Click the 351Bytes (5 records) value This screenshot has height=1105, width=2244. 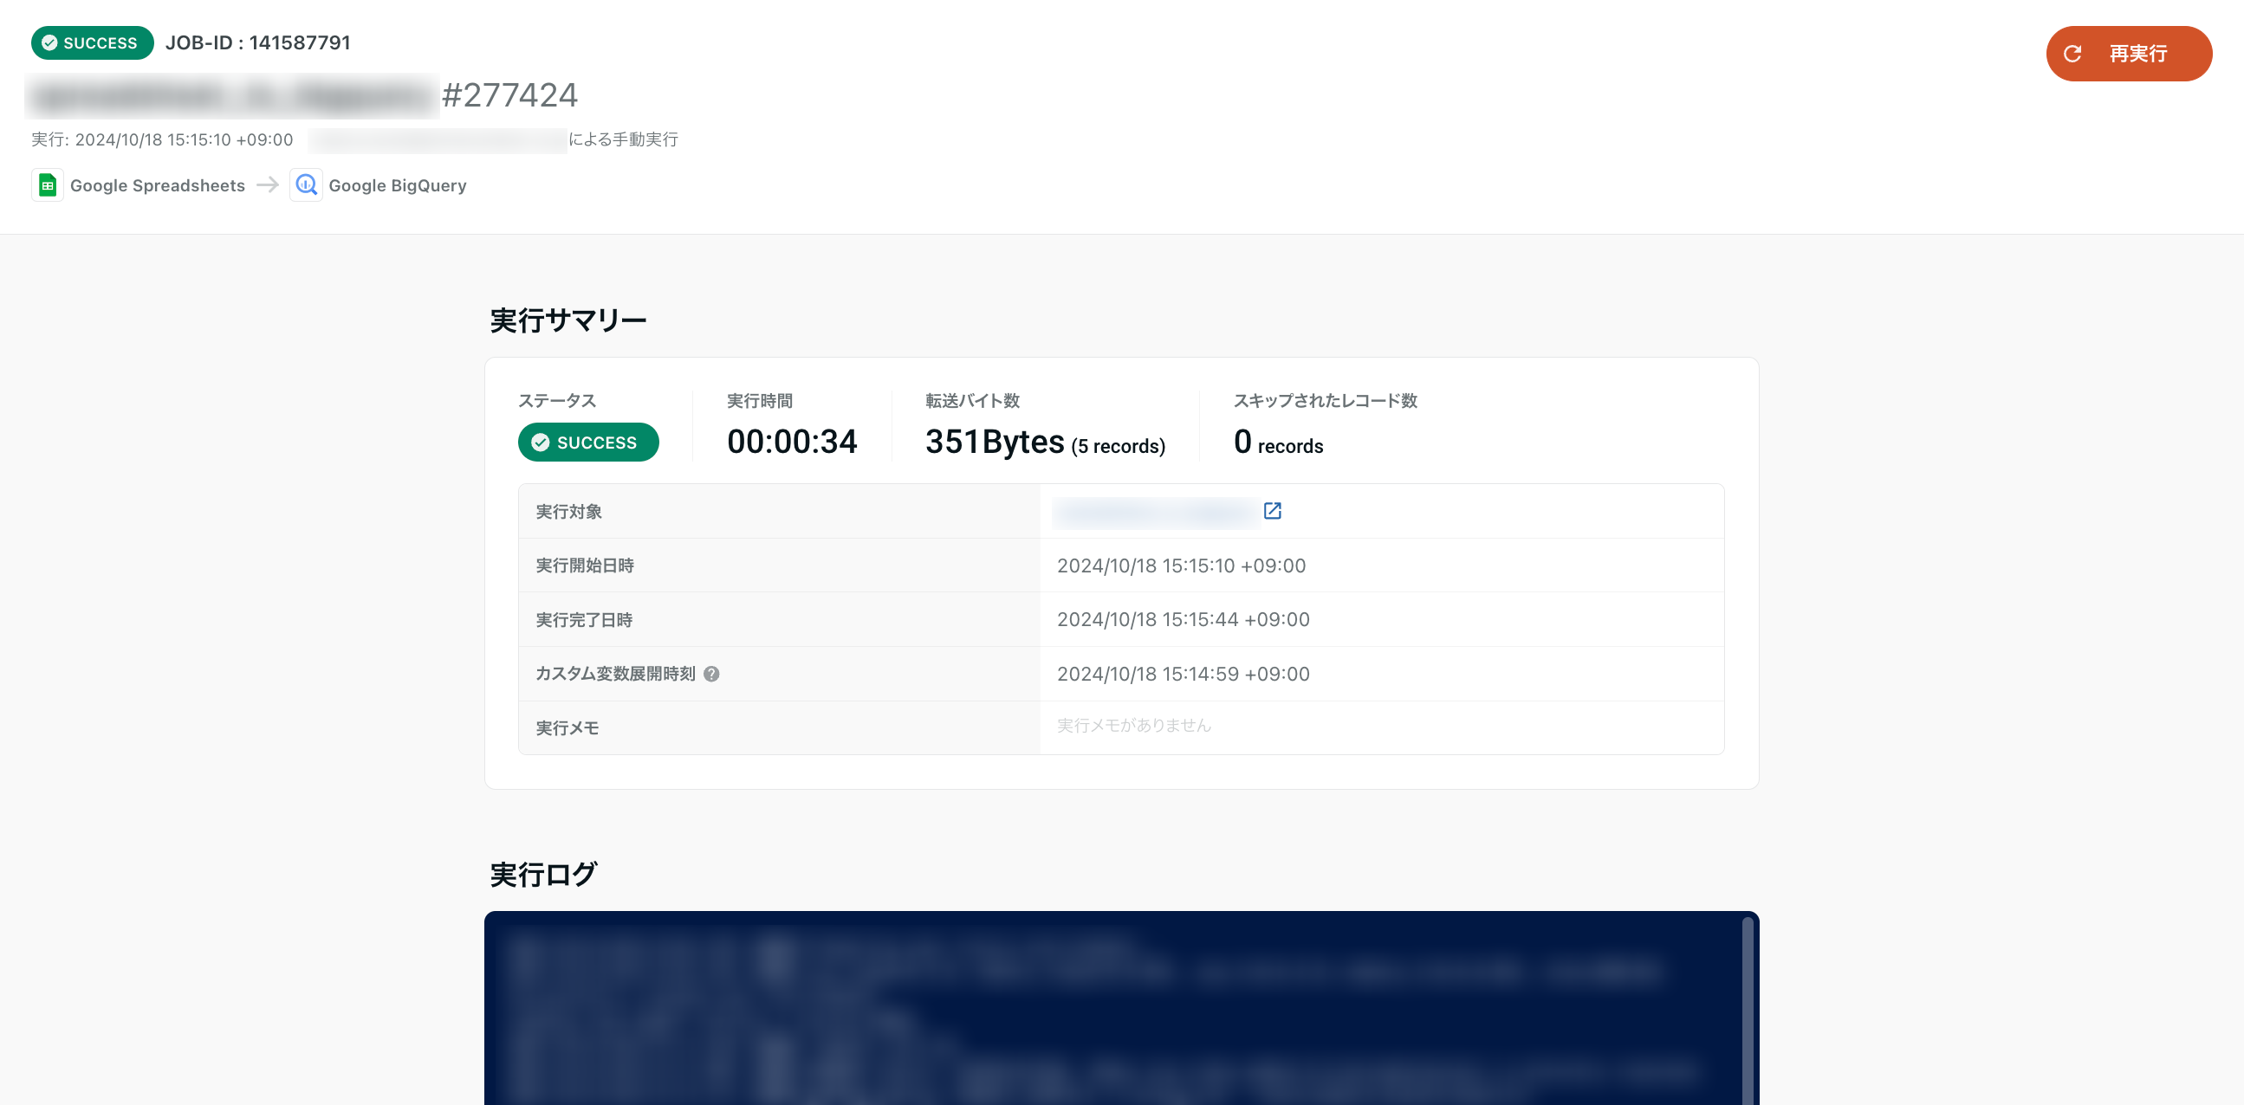(x=1046, y=443)
